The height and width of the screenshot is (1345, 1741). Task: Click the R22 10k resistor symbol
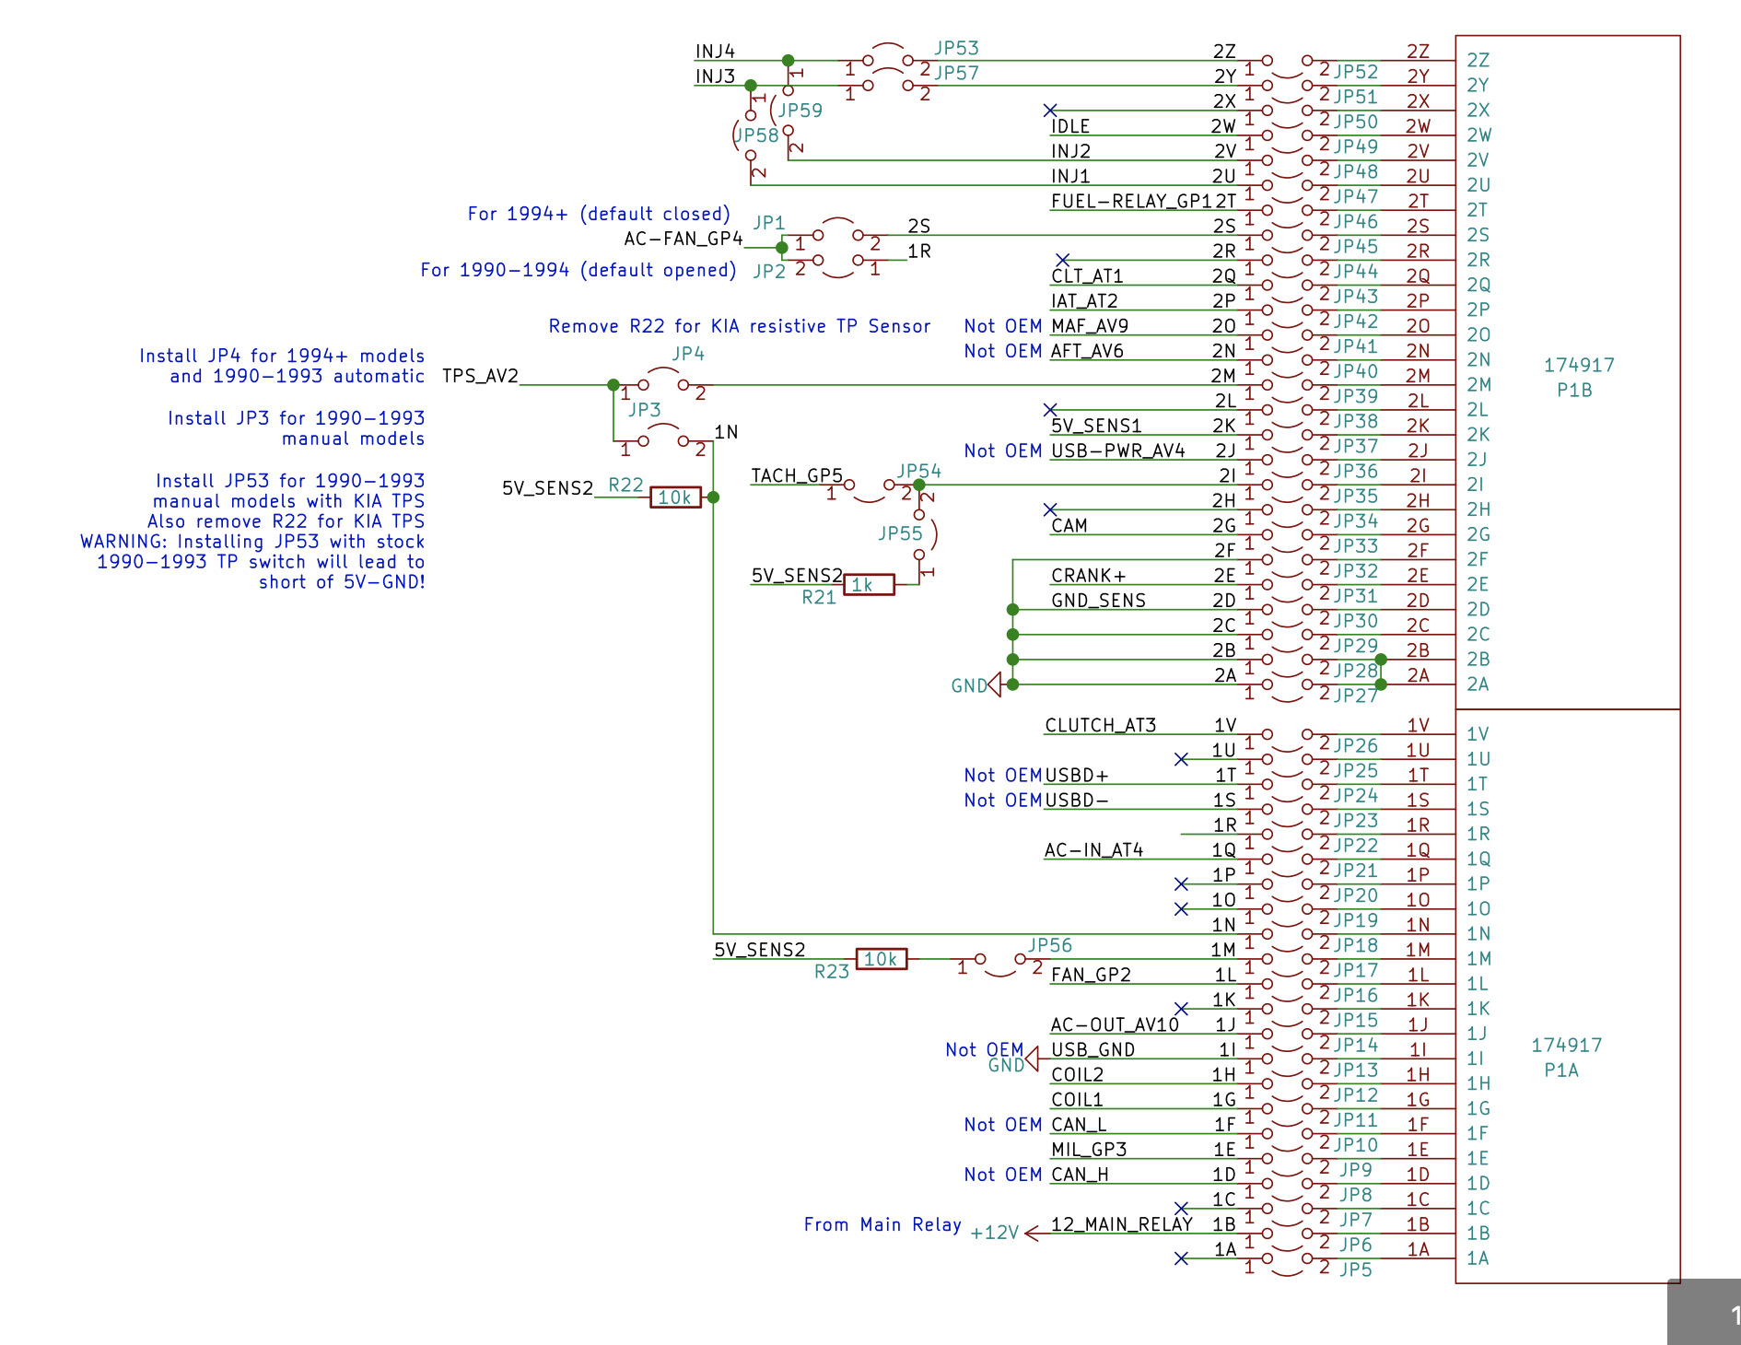click(x=675, y=497)
